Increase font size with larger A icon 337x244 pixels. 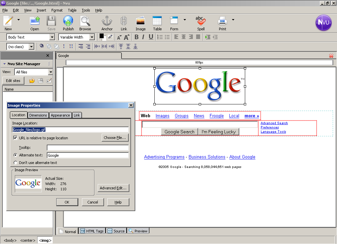point(127,37)
